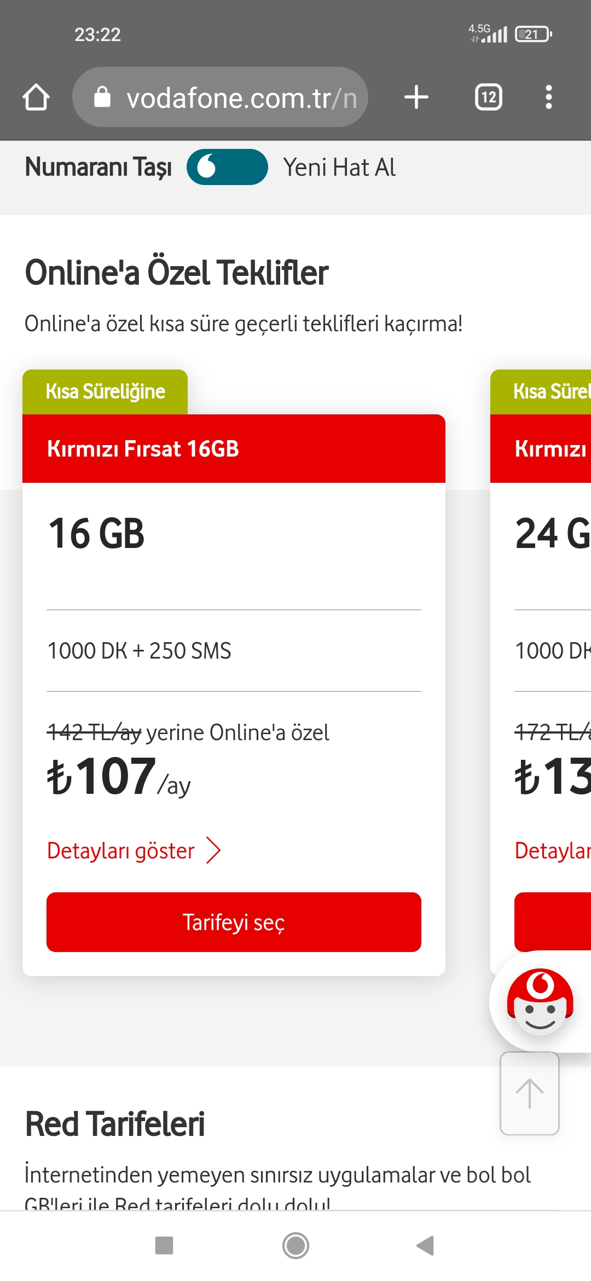Image resolution: width=591 pixels, height=1281 pixels.
Task: Open the browser three-dot menu
Action: (549, 97)
